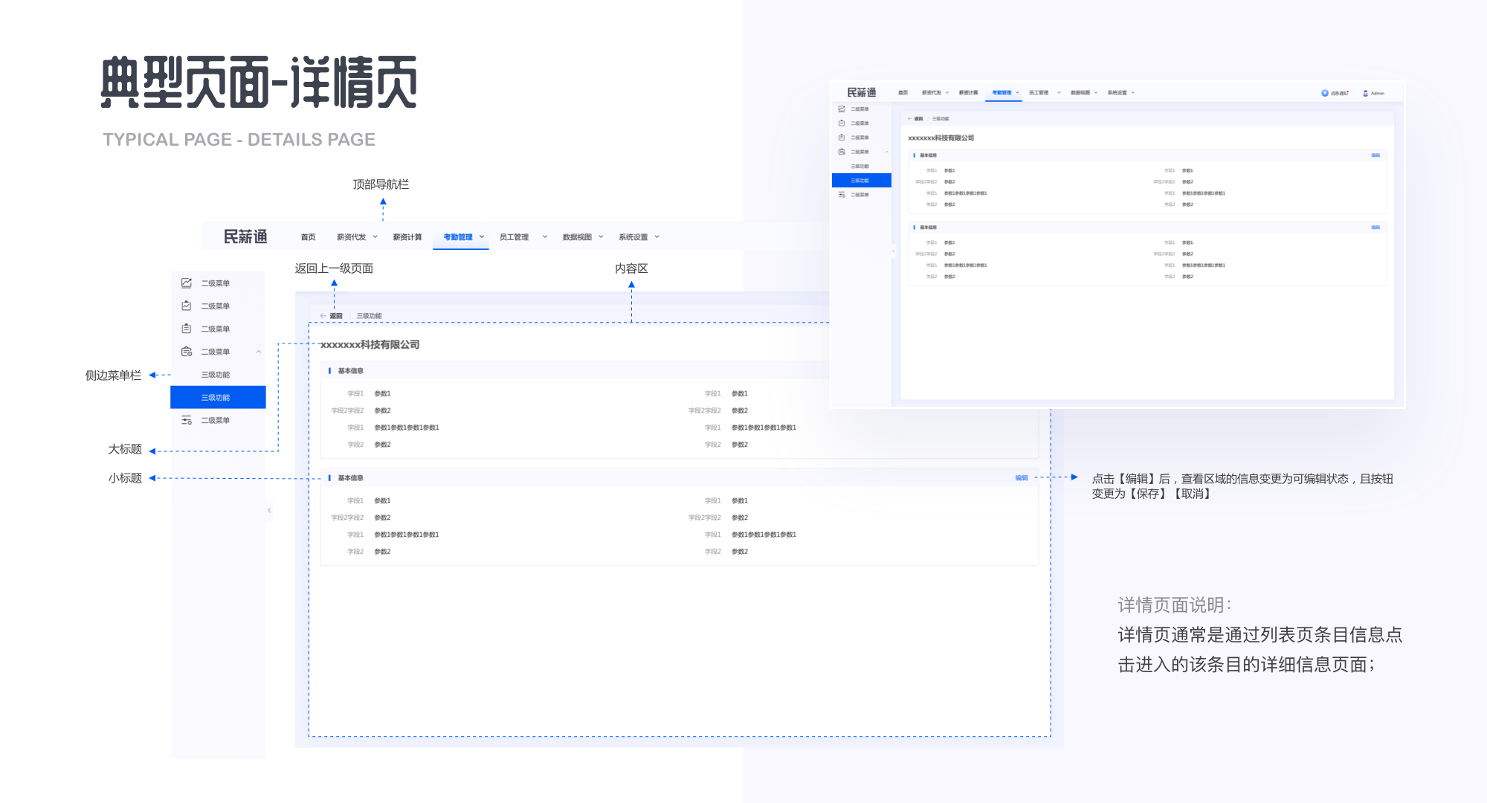1487x803 pixels.
Task: Click the clipboard-list icon in the large mockup sidebar
Action: (187, 329)
